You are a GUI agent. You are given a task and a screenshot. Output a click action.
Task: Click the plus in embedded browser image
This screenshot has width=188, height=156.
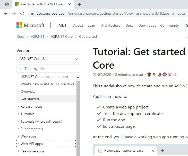[x=163, y=151]
